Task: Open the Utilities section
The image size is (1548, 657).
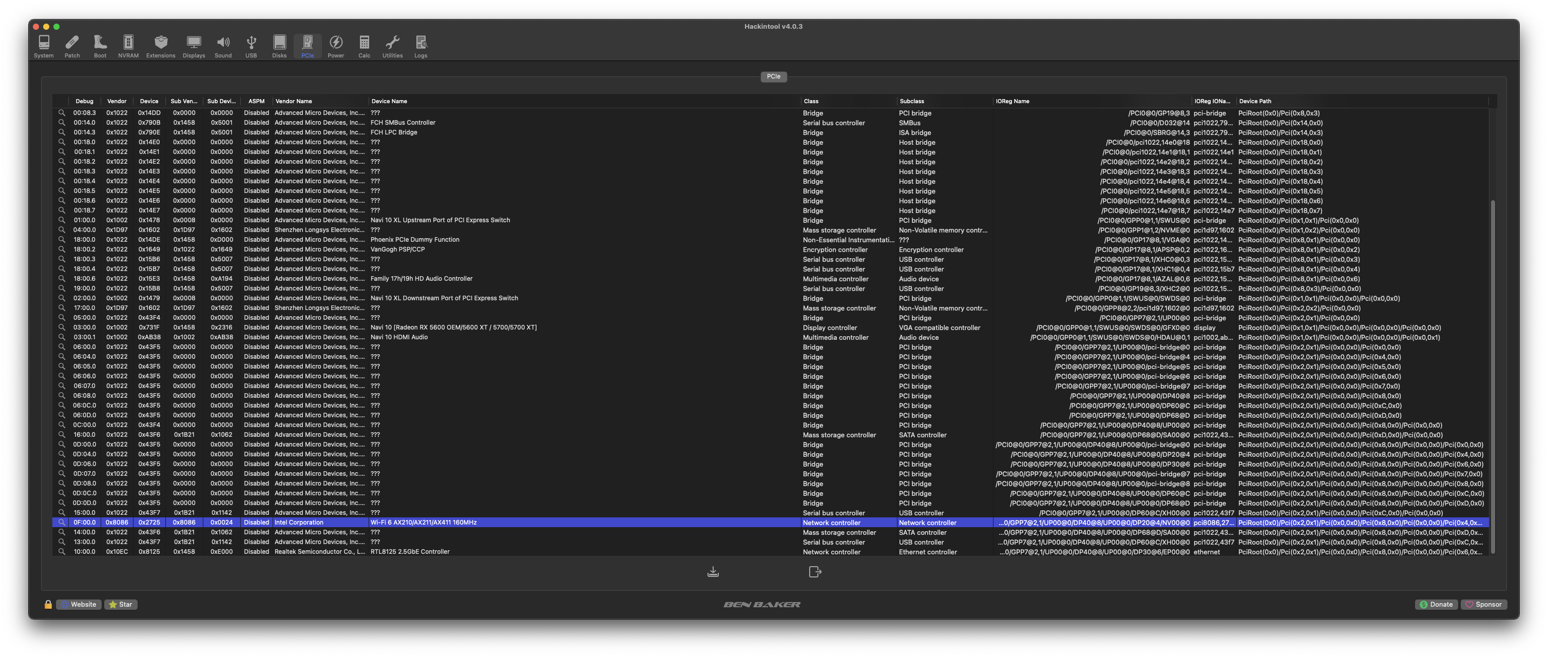Action: click(x=392, y=46)
